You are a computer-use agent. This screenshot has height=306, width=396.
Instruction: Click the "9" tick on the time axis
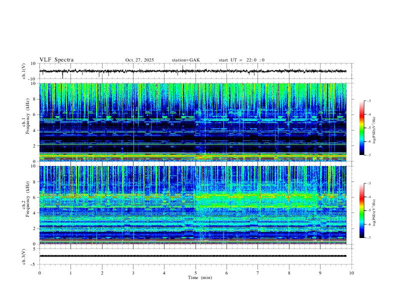tap(320, 273)
